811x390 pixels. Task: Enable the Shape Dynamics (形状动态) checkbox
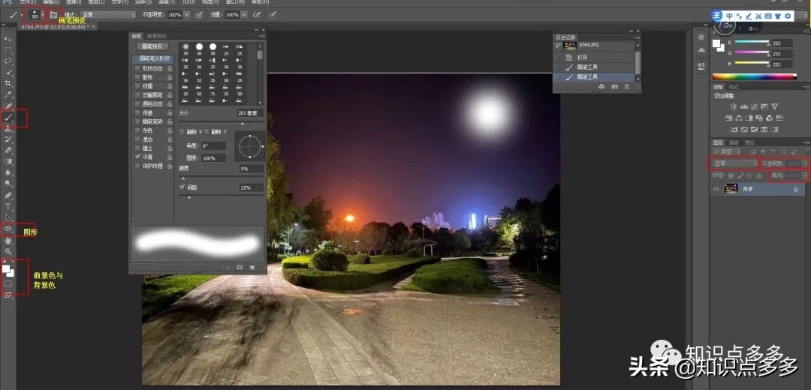pyautogui.click(x=137, y=68)
